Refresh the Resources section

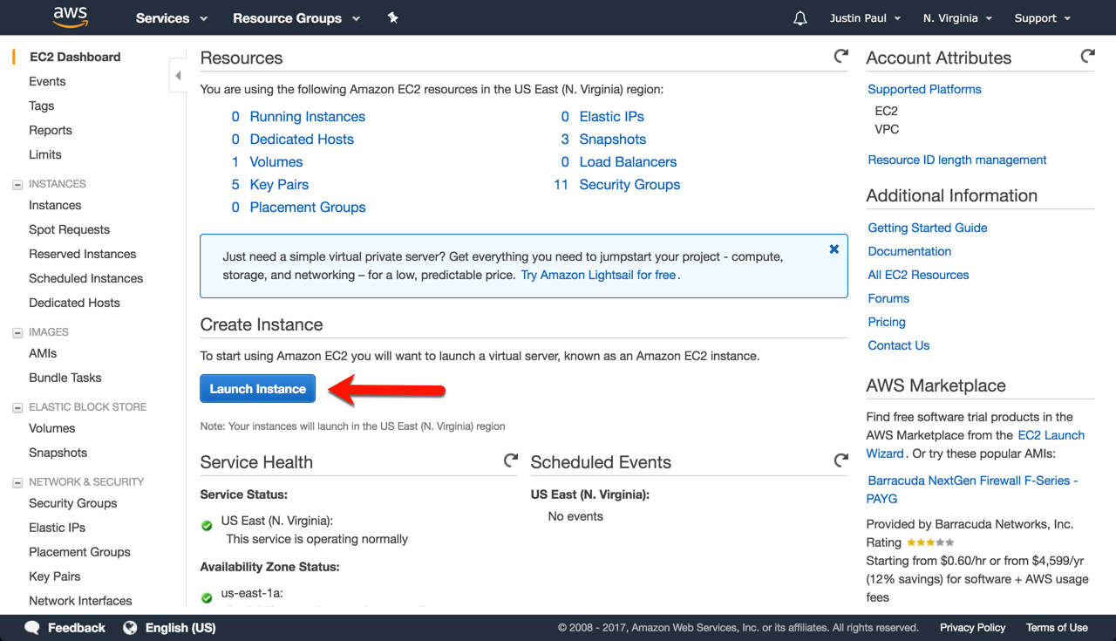point(840,57)
